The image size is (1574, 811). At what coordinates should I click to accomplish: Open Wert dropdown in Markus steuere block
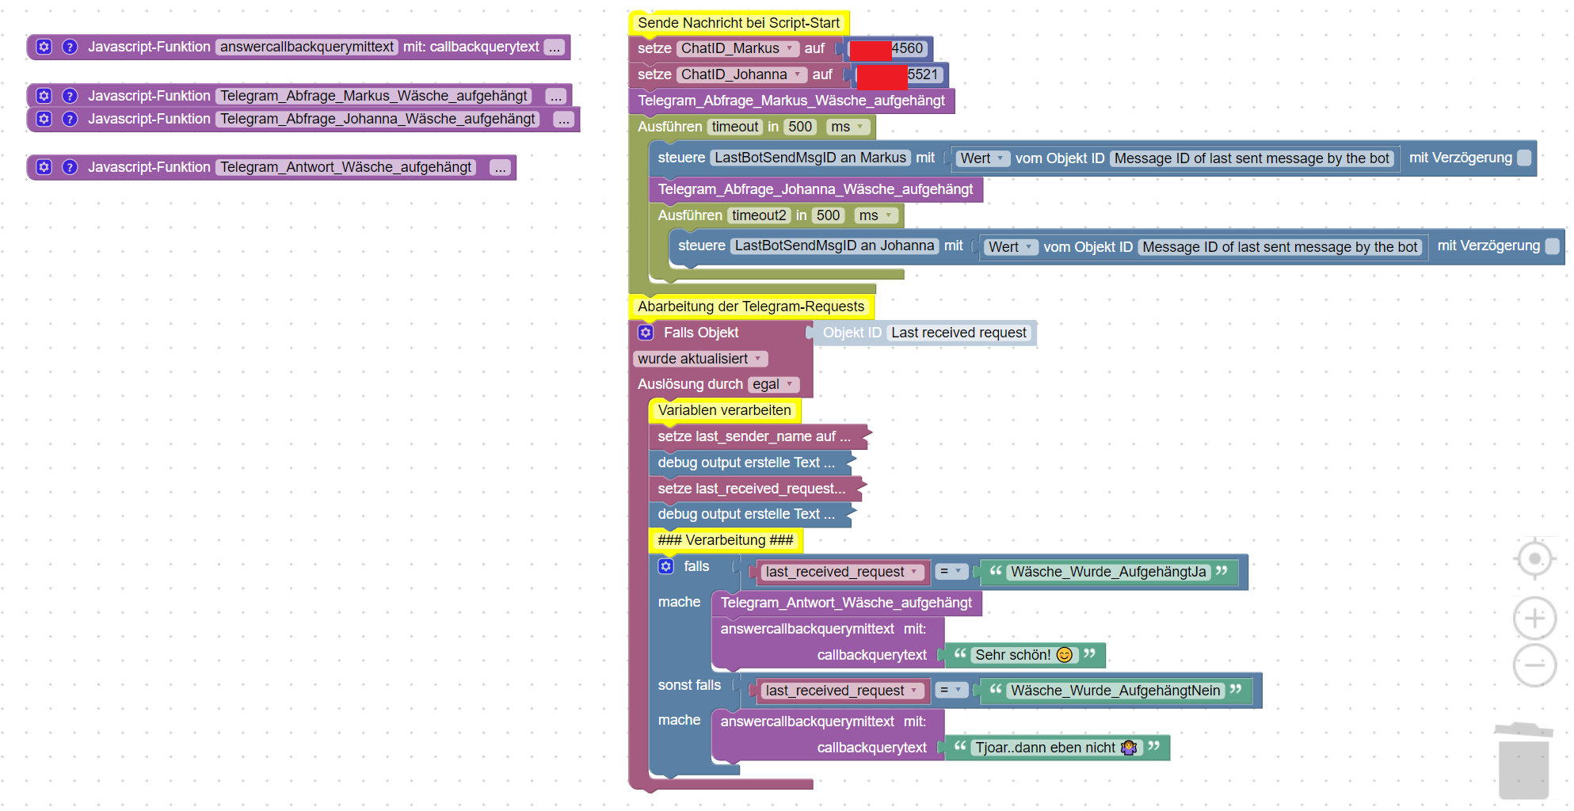(982, 158)
